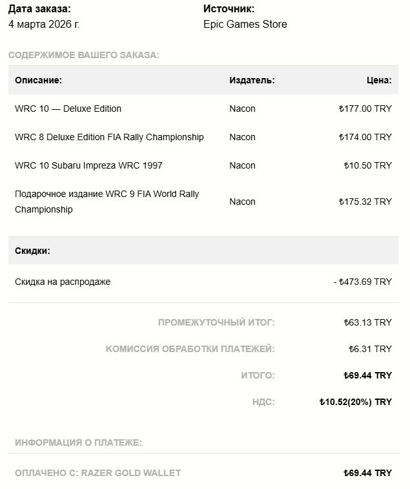Click the VAT amount ₺10.52(20%) TRY
410x489 pixels.
[355, 402]
